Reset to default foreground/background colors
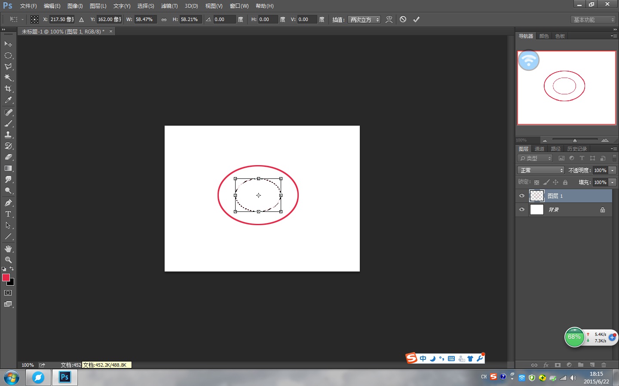Image resolution: width=619 pixels, height=386 pixels. coord(4,269)
